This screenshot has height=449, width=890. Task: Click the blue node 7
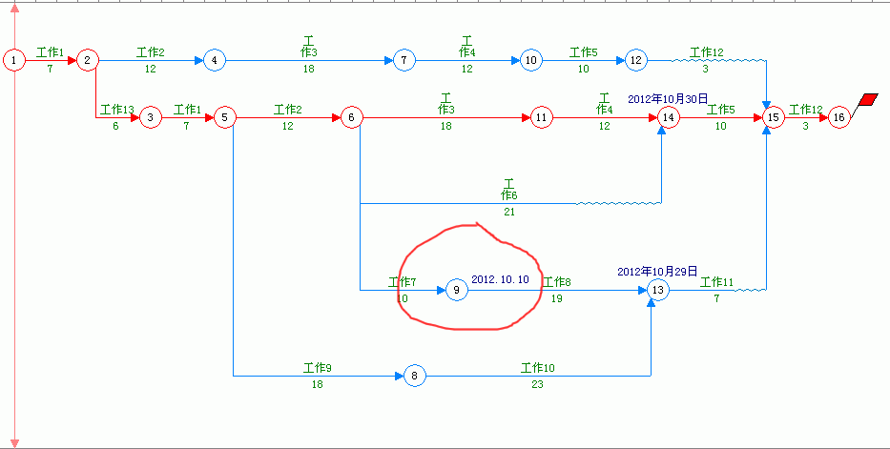tap(404, 59)
